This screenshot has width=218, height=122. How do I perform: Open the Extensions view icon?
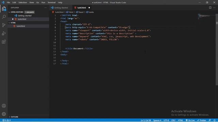[x=4, y=42]
